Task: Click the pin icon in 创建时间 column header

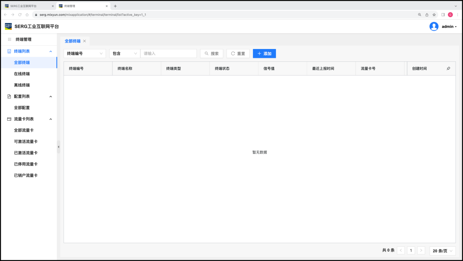Action: coord(448,69)
